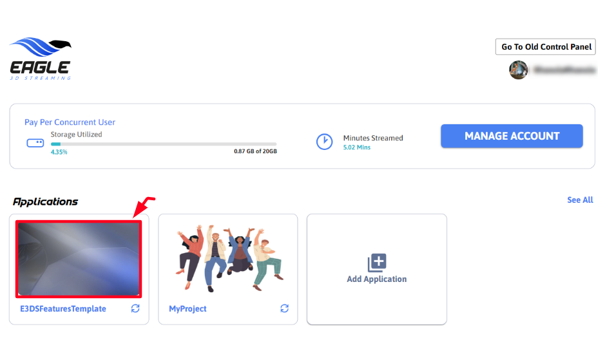This screenshot has width=616, height=338.
Task: Select the E3DSFeaturesTemplate thumbnail image
Action: [x=79, y=258]
